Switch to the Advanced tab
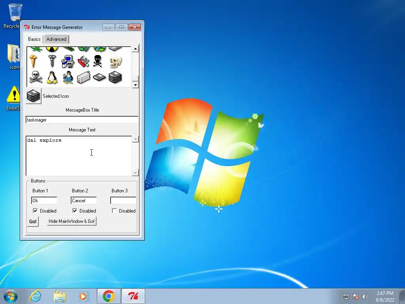The width and height of the screenshot is (405, 304). tap(56, 39)
